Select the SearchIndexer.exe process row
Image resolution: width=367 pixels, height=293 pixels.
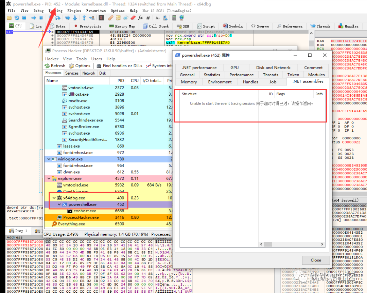click(x=108, y=120)
